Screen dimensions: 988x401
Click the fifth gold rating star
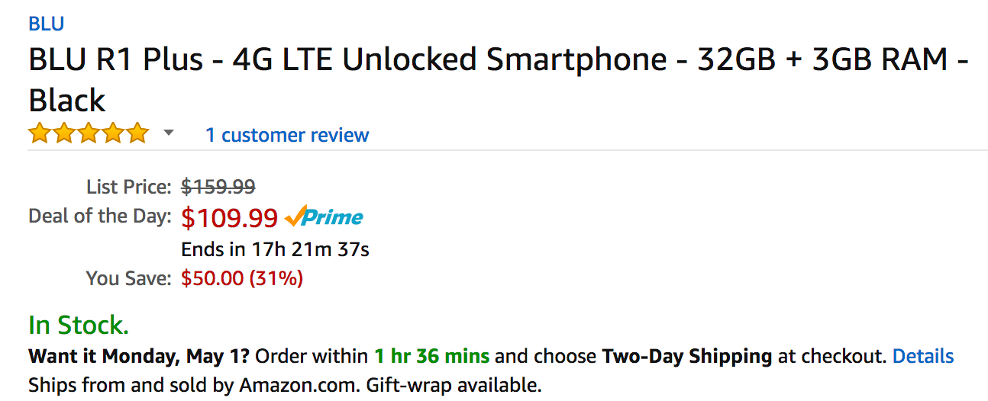[x=137, y=134]
